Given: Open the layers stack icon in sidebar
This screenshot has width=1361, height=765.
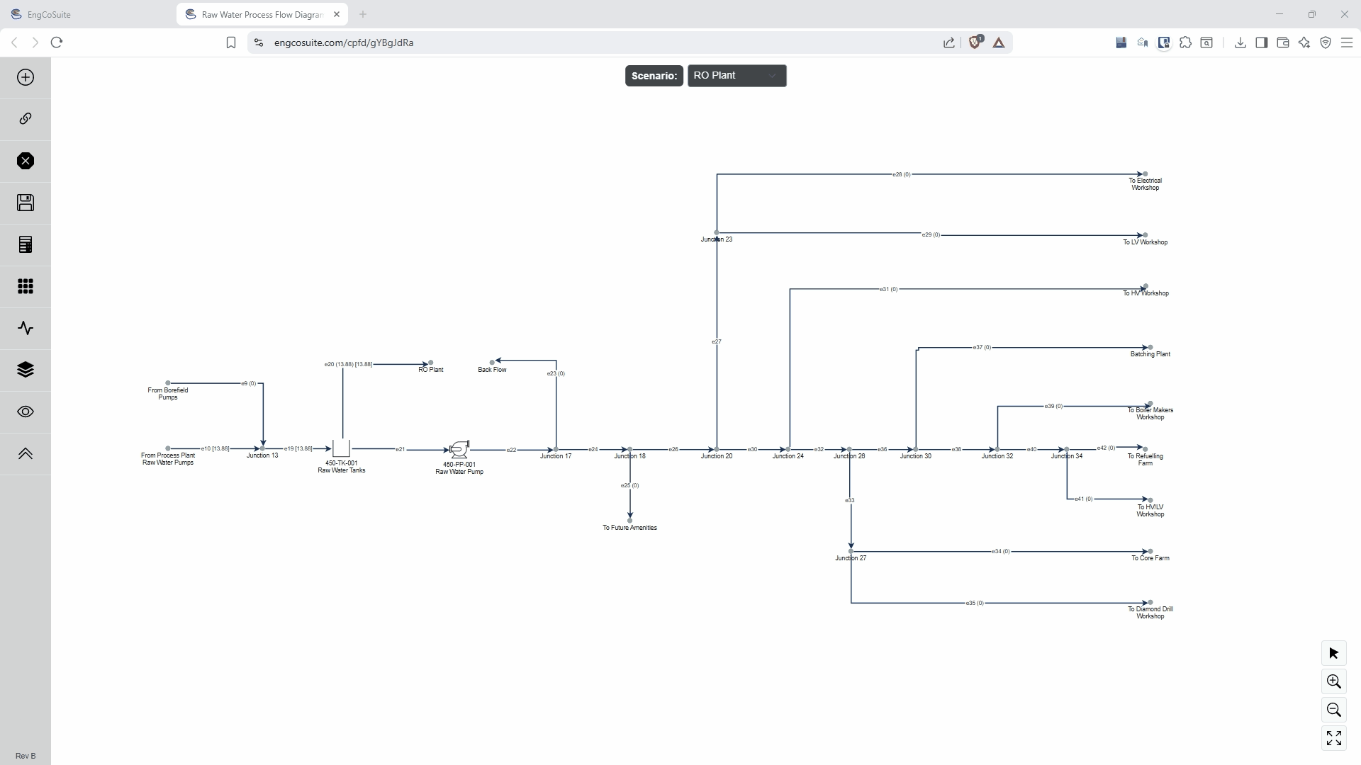Looking at the screenshot, I should click(26, 370).
